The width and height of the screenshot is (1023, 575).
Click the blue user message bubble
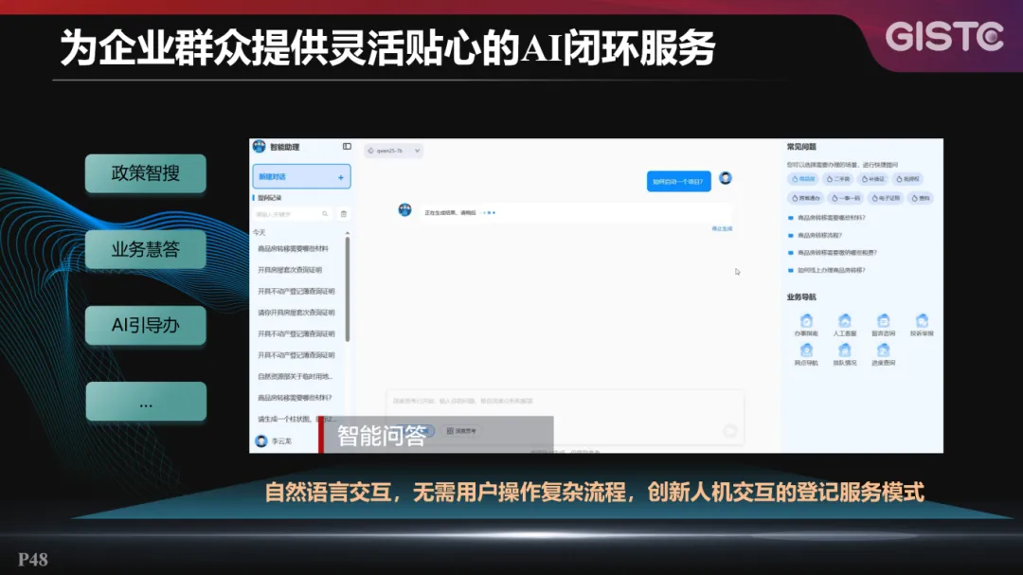click(x=678, y=182)
